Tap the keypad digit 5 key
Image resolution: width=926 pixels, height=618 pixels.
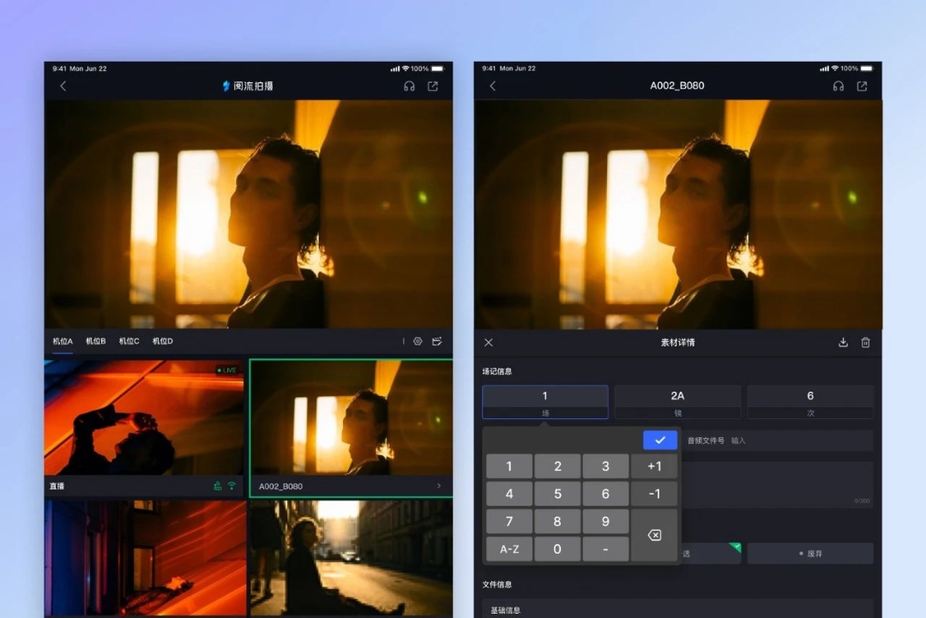[x=557, y=494]
